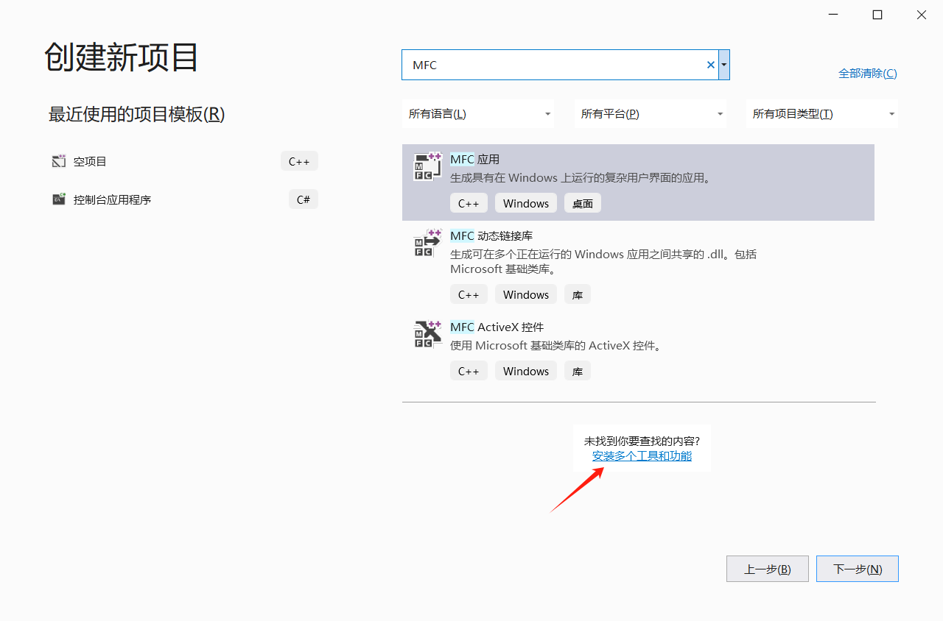Click the 未找到你要查找的内容? text
Image resolution: width=943 pixels, height=621 pixels.
(x=642, y=441)
